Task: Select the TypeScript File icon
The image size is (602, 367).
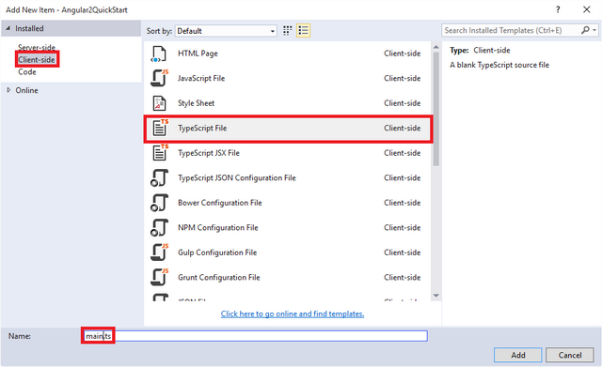Action: [x=160, y=128]
